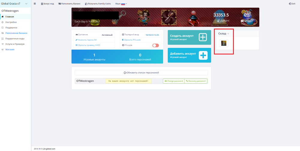Click the plus icon on Добавить аккаунт
300x151 pixels.
tap(203, 55)
